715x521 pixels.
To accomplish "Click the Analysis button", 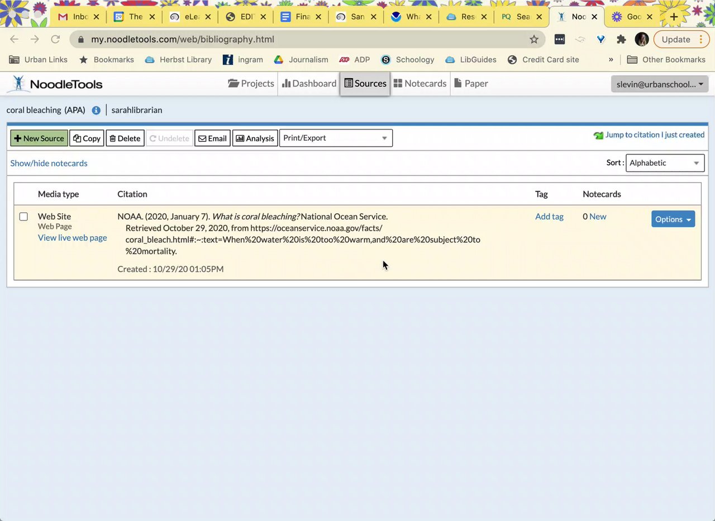I will tap(255, 138).
